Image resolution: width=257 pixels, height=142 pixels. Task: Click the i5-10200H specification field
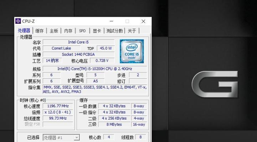click(x=95, y=69)
